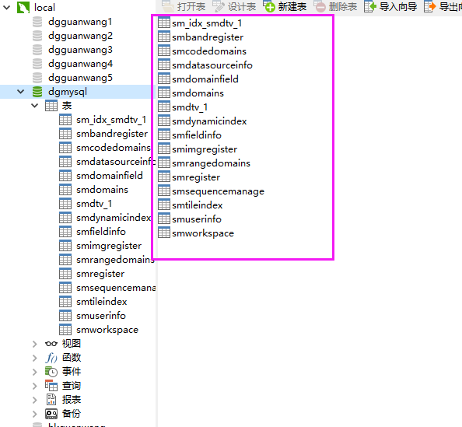
Task: Click the 新建表 (new table) toolbar icon
Action: (x=269, y=6)
